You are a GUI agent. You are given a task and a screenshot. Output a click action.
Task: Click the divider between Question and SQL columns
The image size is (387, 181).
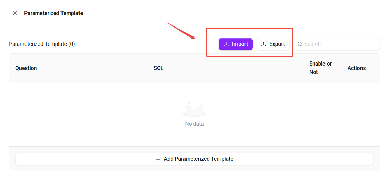147,68
